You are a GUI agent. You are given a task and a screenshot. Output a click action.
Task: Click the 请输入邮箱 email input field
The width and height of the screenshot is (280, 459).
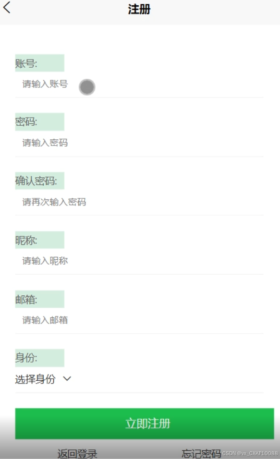click(x=139, y=320)
